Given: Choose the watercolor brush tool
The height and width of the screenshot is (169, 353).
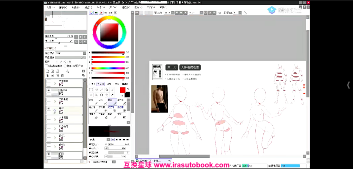Looking at the screenshot, I should click(122, 102).
